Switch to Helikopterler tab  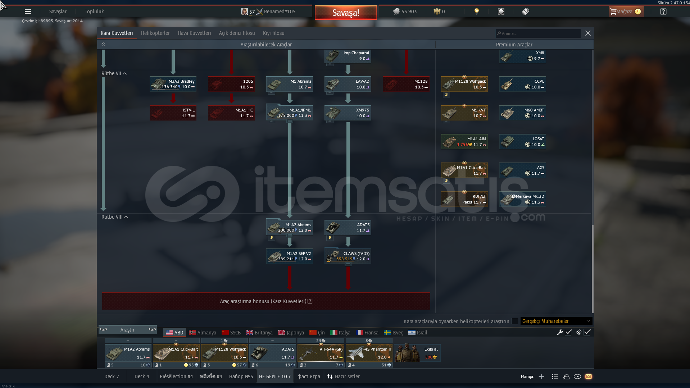point(155,33)
